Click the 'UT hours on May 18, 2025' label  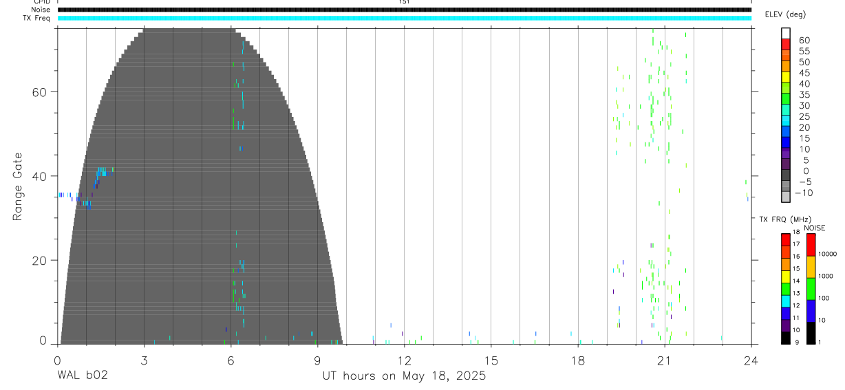[404, 376]
